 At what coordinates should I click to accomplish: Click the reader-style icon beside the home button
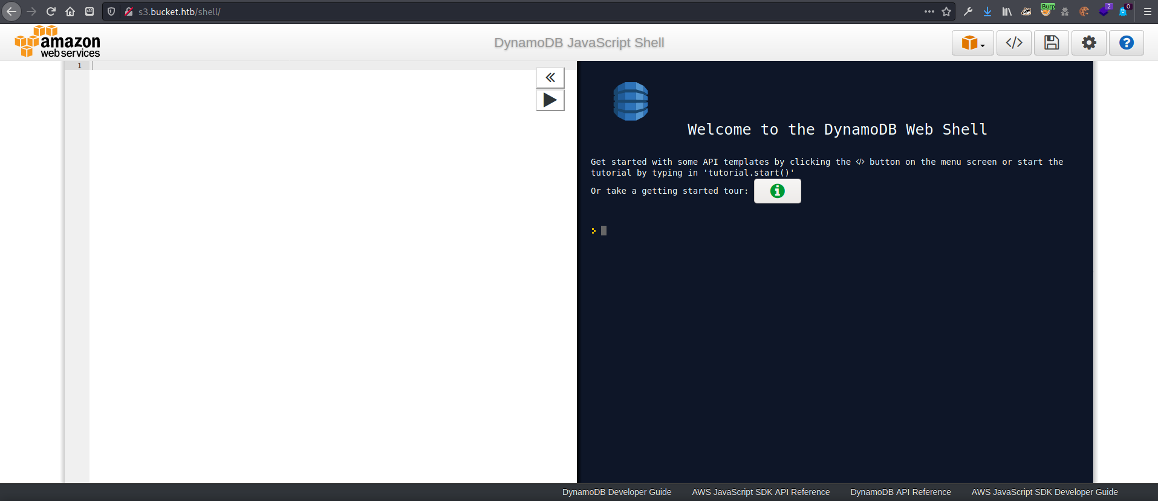coord(89,11)
